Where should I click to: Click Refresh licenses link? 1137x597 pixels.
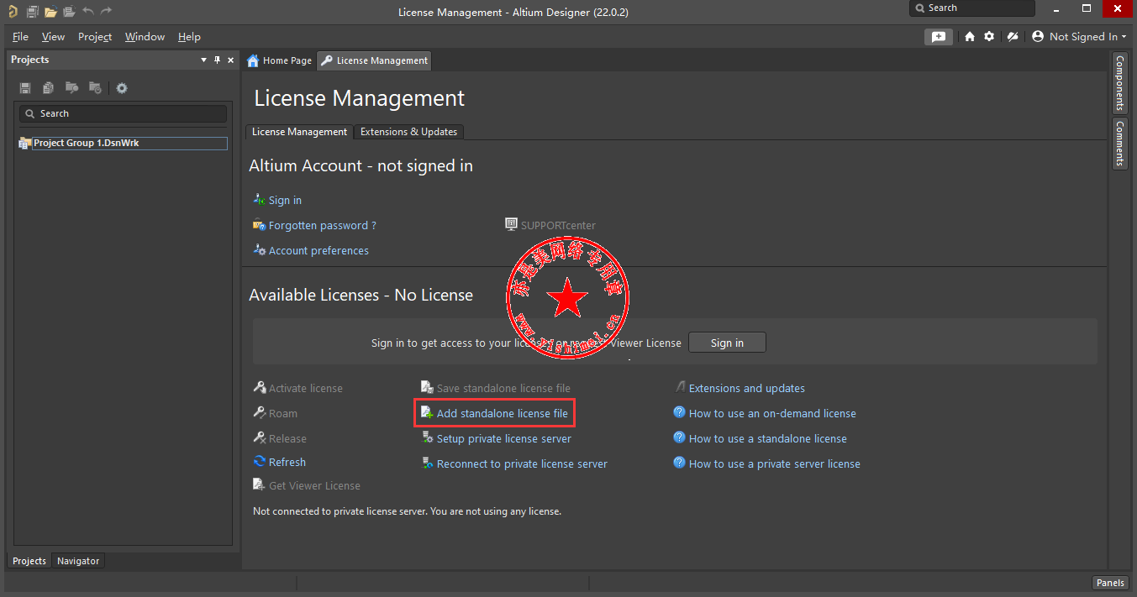[x=287, y=463]
